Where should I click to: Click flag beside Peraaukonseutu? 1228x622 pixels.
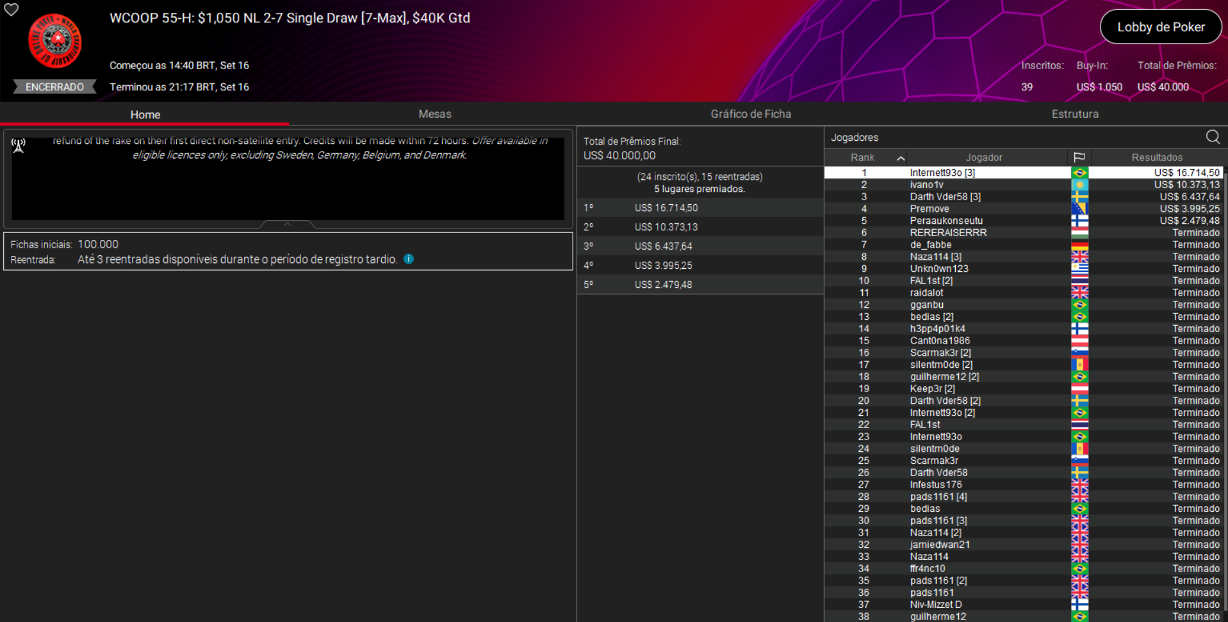pyautogui.click(x=1079, y=221)
